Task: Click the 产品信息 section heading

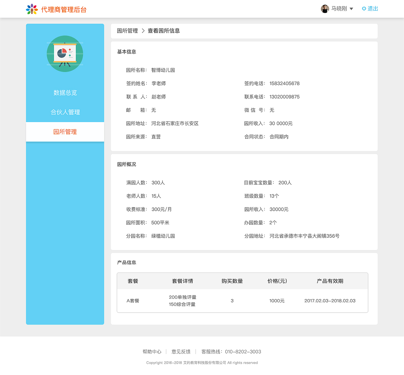Action: coord(127,262)
